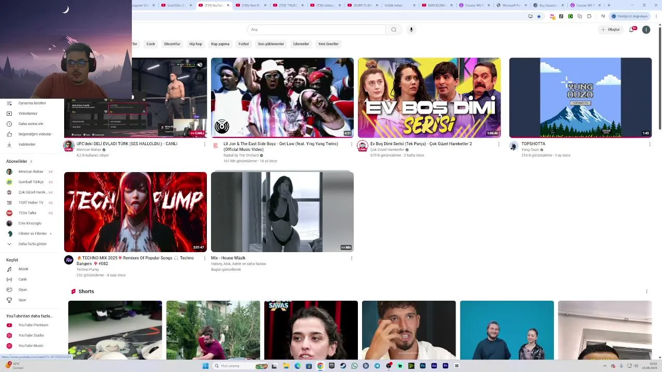Image resolution: width=662 pixels, height=372 pixels.
Task: Focus the YouTube Ara search field
Action: [316, 29]
